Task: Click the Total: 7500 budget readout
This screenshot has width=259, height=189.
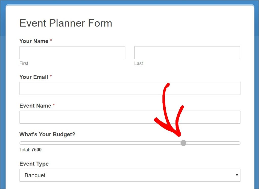Action: click(x=30, y=149)
